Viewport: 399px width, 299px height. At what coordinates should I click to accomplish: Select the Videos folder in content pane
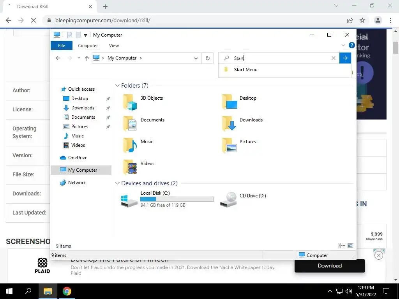click(138, 167)
